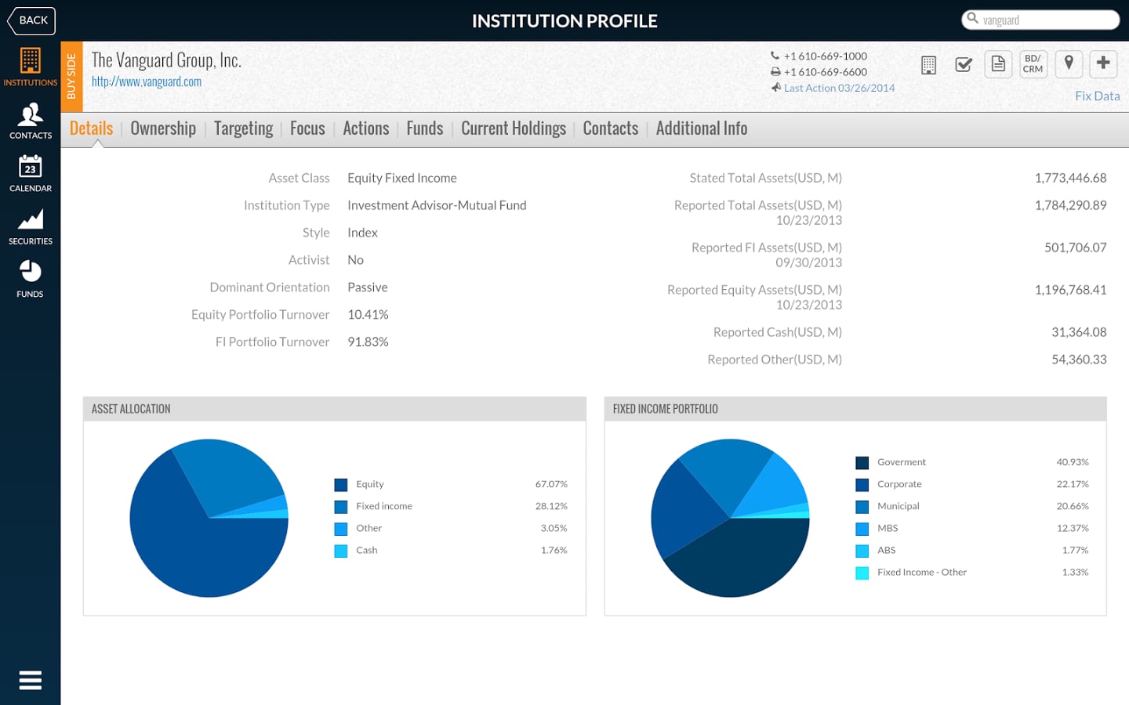Click the plus add icon
Screen dimensions: 1129x705
[1103, 64]
